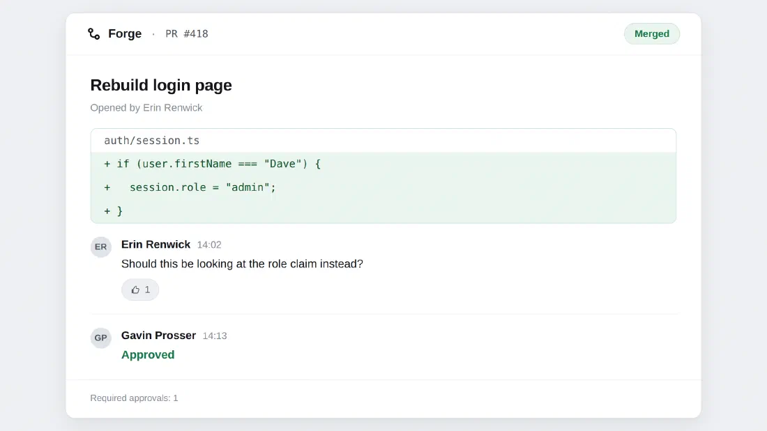Click the Gavin Prosser author name

(x=158, y=335)
